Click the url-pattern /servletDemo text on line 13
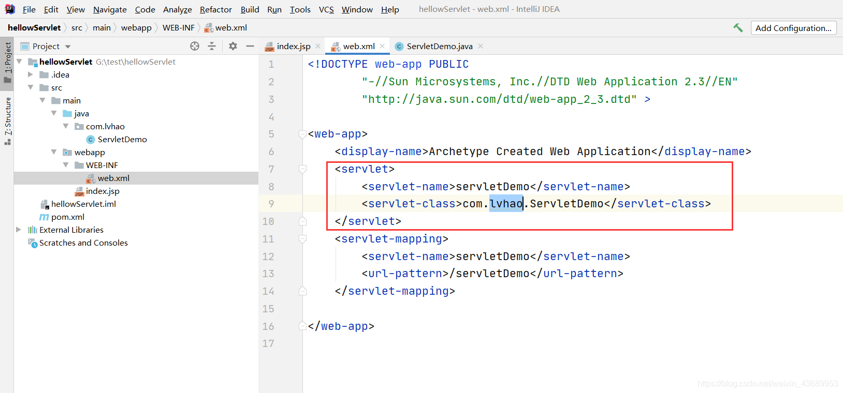 [489, 274]
